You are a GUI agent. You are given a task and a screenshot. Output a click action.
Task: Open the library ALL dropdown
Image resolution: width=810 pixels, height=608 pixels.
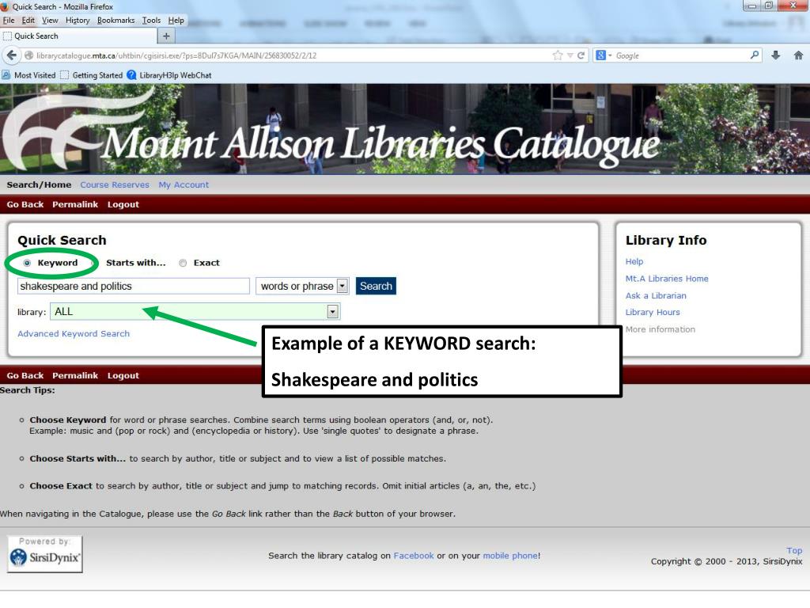point(333,311)
